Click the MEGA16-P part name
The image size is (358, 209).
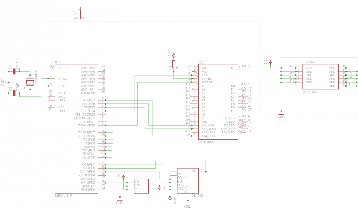(63, 196)
